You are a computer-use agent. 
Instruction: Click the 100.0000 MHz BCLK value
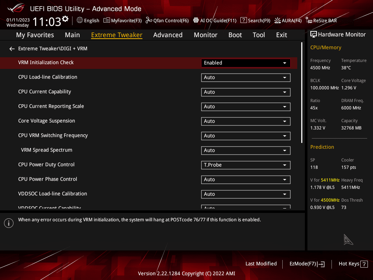[x=325, y=88]
